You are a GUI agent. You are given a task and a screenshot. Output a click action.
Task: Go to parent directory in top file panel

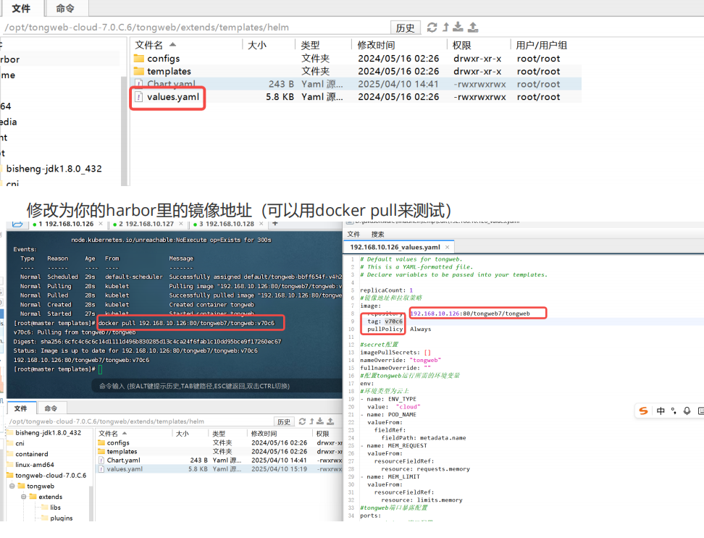click(446, 28)
